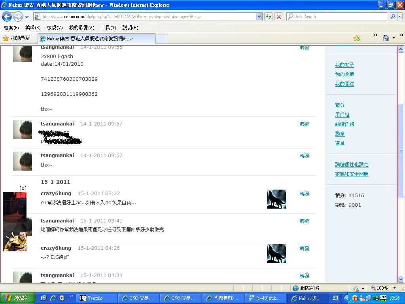Viewport: 405px width, 304px height.
Task: Open 密碼和安全問題 sidebar link
Action: 352,174
